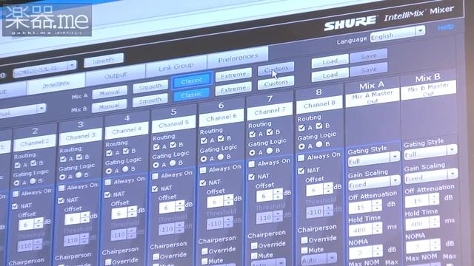Click the upper Save button
This screenshot has width=474, height=266.
pos(369,56)
